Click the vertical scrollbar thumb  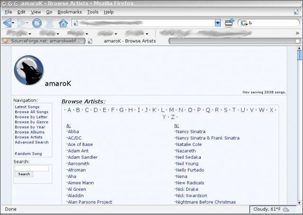click(299, 55)
